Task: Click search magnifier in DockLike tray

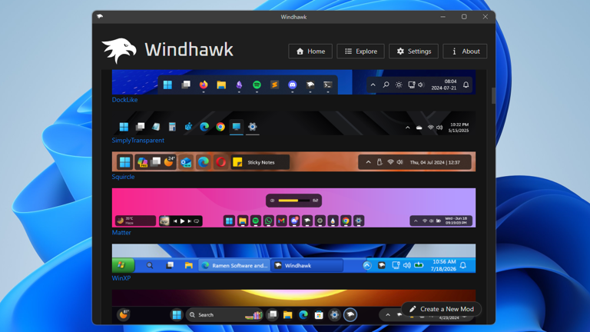Action: click(386, 85)
